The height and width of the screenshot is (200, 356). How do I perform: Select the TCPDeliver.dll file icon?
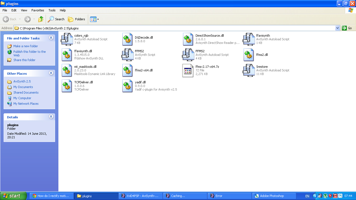(67, 86)
